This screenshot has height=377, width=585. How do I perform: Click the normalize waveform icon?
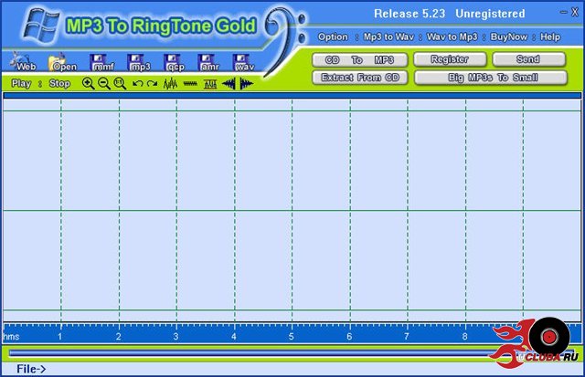click(x=210, y=84)
